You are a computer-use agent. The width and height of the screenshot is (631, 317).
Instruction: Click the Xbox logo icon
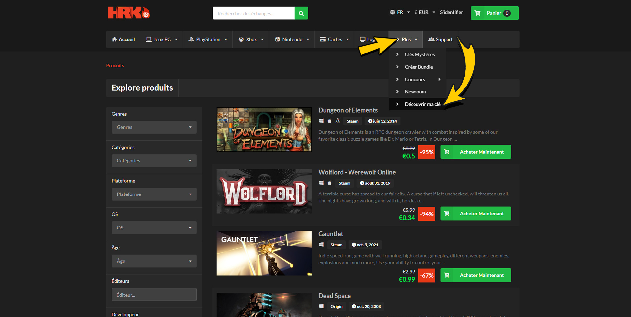(x=241, y=39)
